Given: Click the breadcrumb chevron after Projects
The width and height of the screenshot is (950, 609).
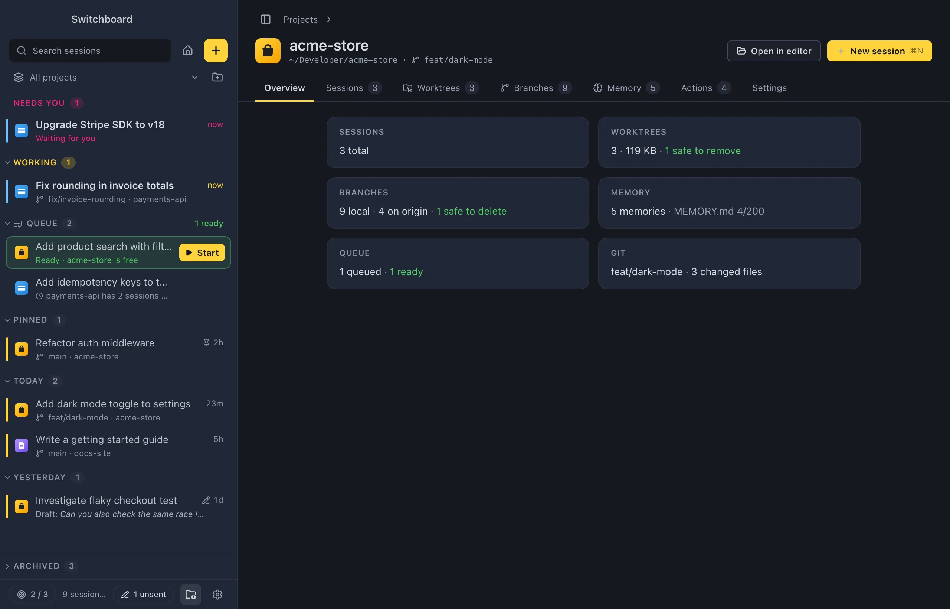Looking at the screenshot, I should [328, 19].
